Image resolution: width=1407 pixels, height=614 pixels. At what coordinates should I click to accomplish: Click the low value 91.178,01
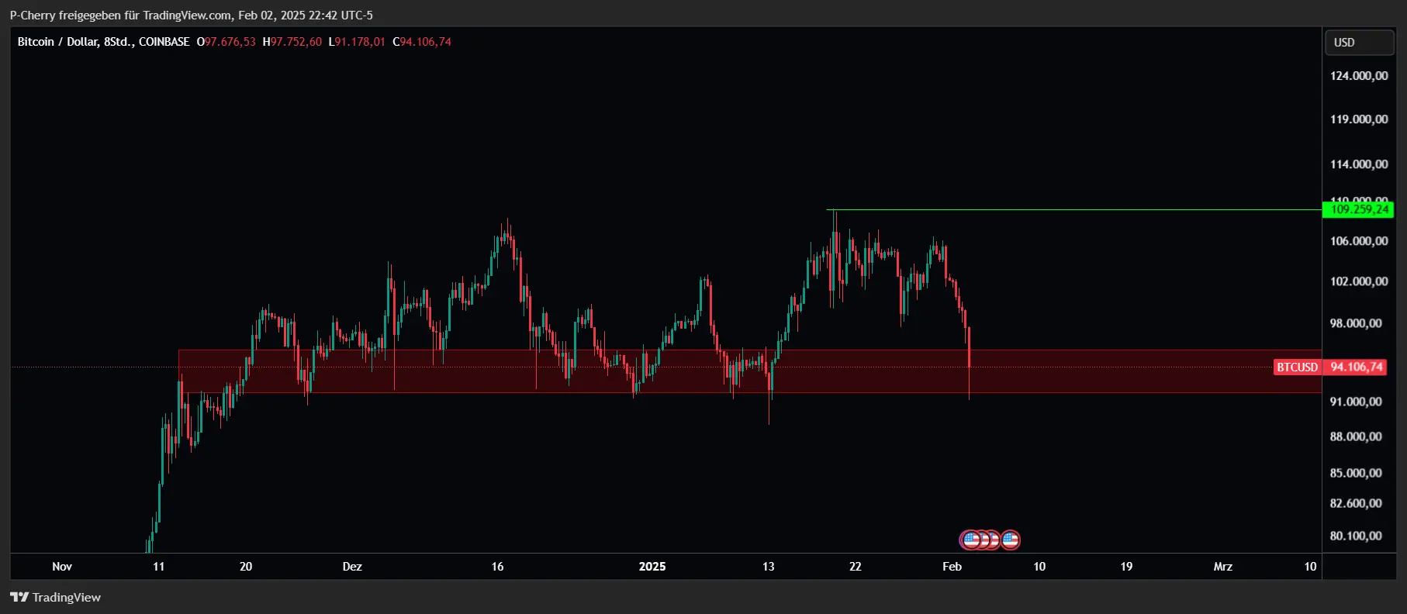coord(360,42)
